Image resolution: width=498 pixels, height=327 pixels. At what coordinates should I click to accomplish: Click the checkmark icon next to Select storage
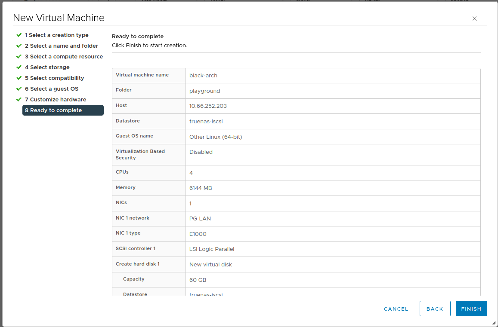click(x=19, y=67)
